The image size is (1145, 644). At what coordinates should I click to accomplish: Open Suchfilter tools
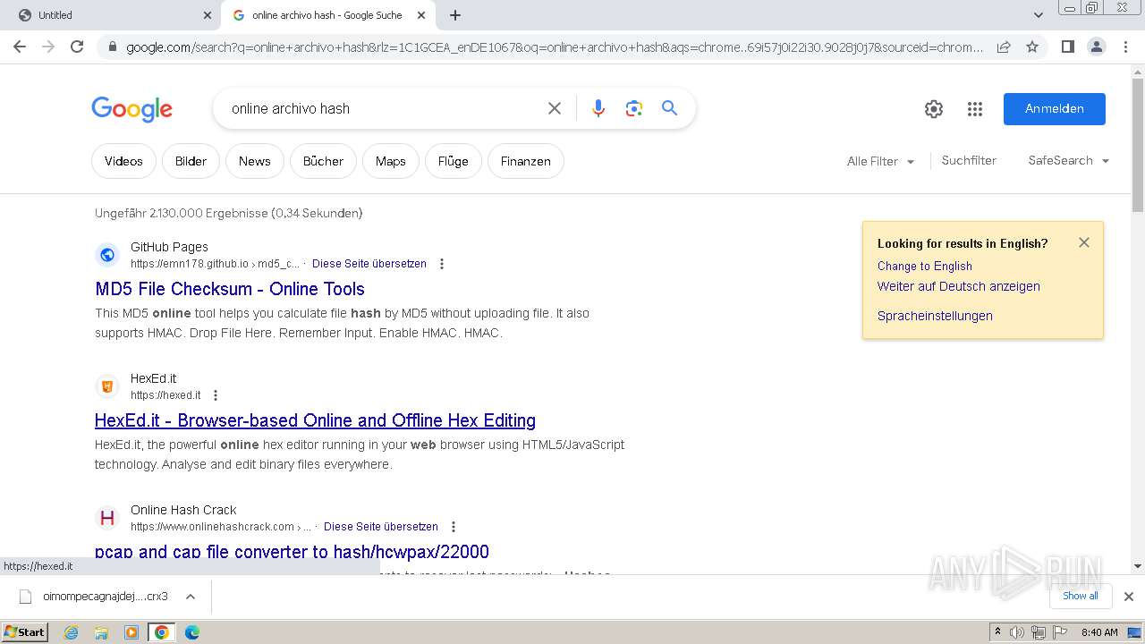(x=969, y=161)
